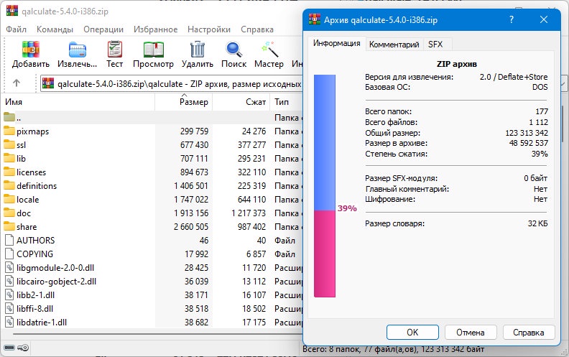This screenshot has height=357, width=569.
Task: Click the Отмена button
Action: click(471, 333)
